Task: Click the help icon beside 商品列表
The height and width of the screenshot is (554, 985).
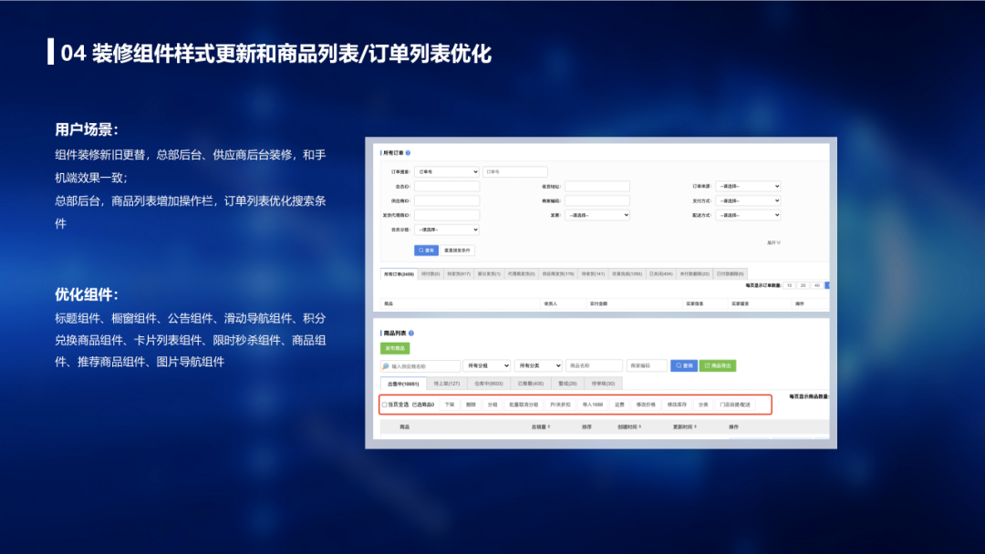Action: [411, 333]
